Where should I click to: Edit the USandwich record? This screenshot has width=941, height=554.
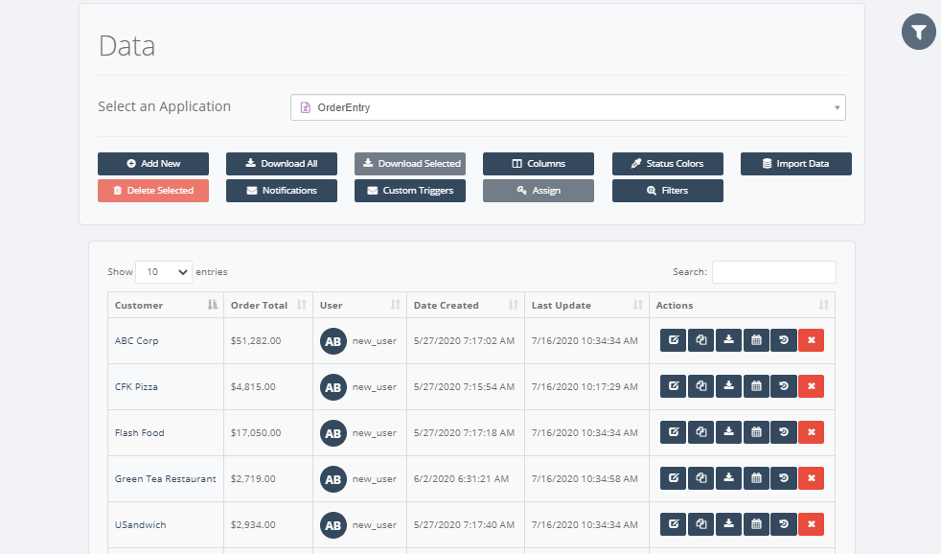click(674, 524)
